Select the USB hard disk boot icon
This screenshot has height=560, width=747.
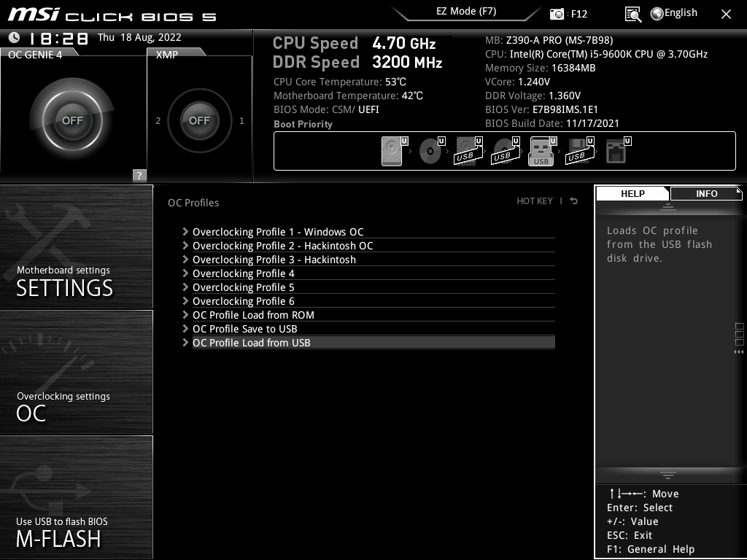[468, 151]
